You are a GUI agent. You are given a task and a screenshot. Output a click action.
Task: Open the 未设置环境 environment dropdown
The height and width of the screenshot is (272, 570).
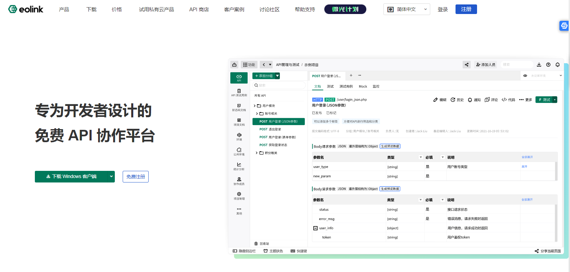tap(546, 76)
